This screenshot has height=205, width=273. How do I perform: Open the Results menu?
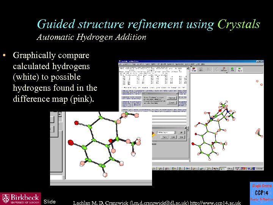(163, 64)
